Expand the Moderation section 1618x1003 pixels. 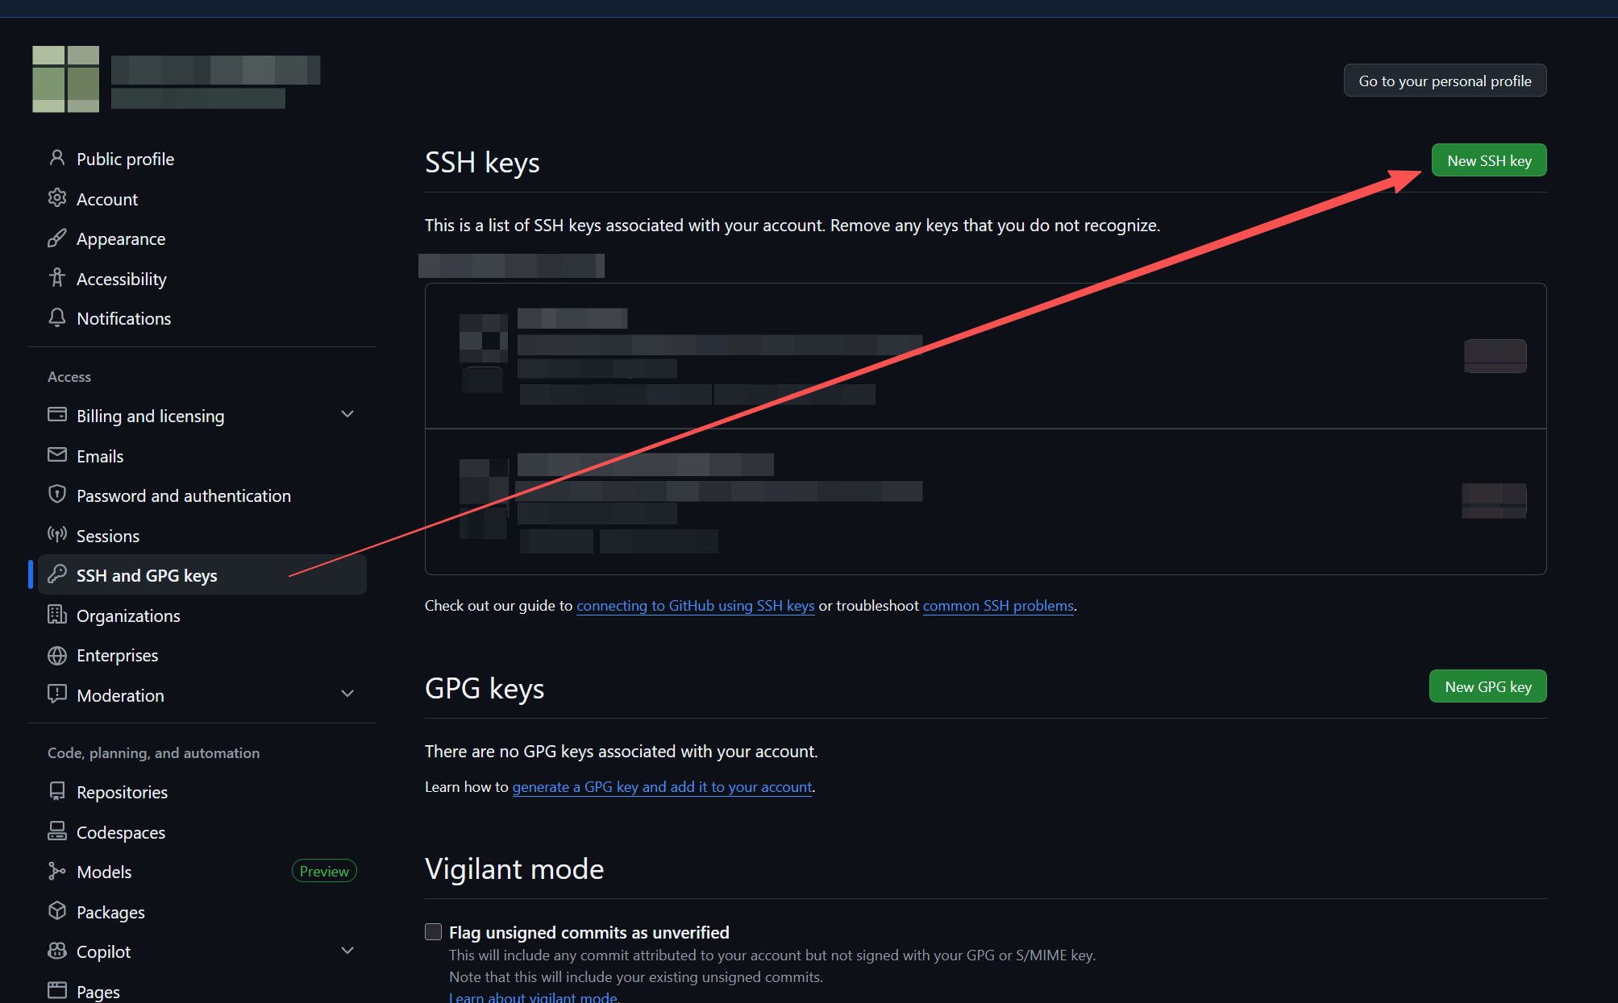[x=347, y=693]
